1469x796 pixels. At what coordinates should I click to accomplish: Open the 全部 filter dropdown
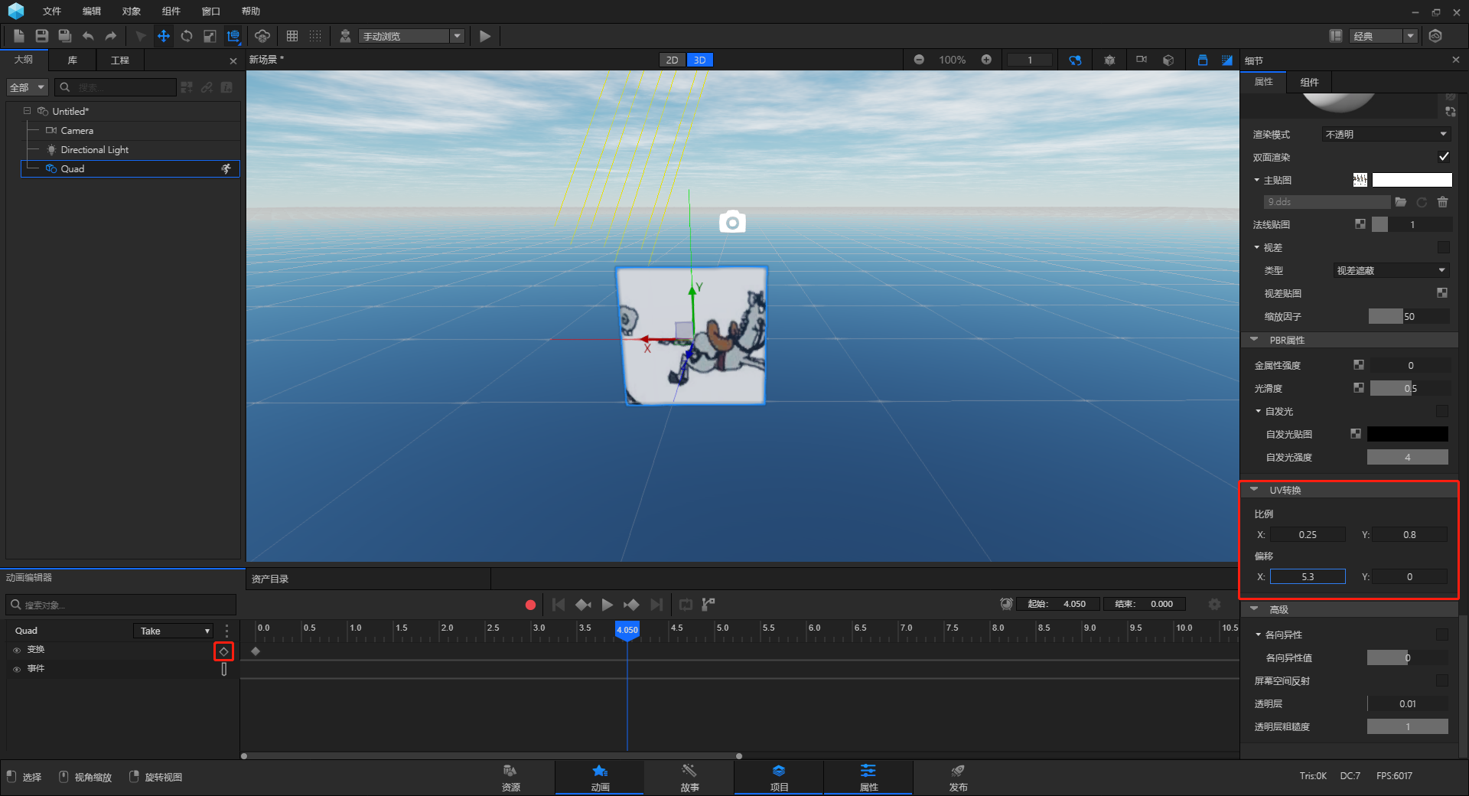[x=28, y=87]
